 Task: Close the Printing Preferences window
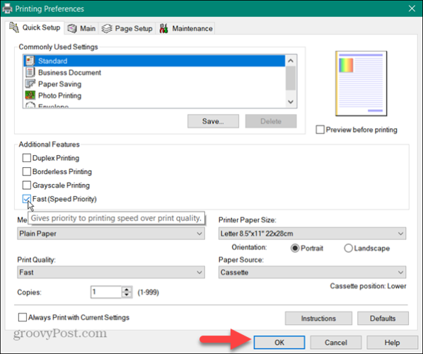[x=412, y=8]
